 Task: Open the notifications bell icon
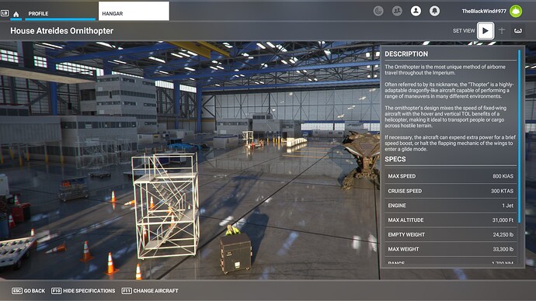pyautogui.click(x=434, y=11)
